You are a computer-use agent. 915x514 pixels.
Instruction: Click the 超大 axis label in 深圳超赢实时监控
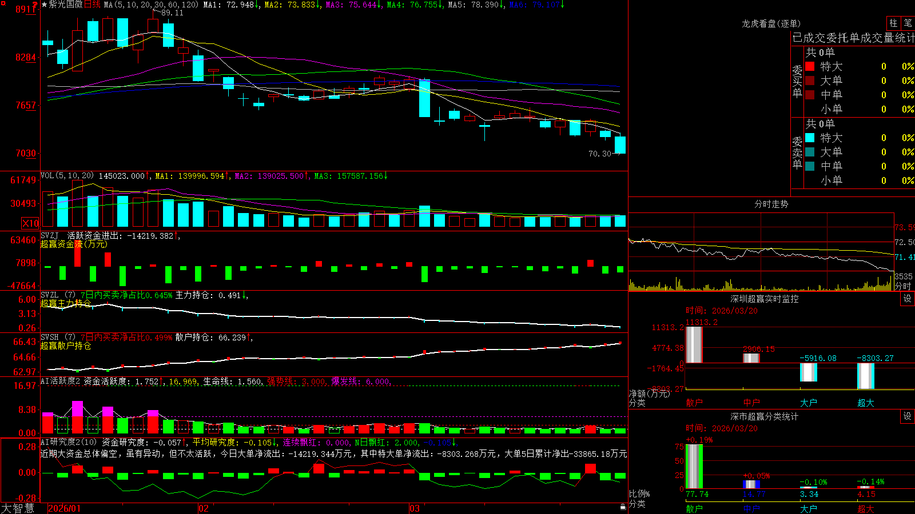pyautogui.click(x=866, y=403)
